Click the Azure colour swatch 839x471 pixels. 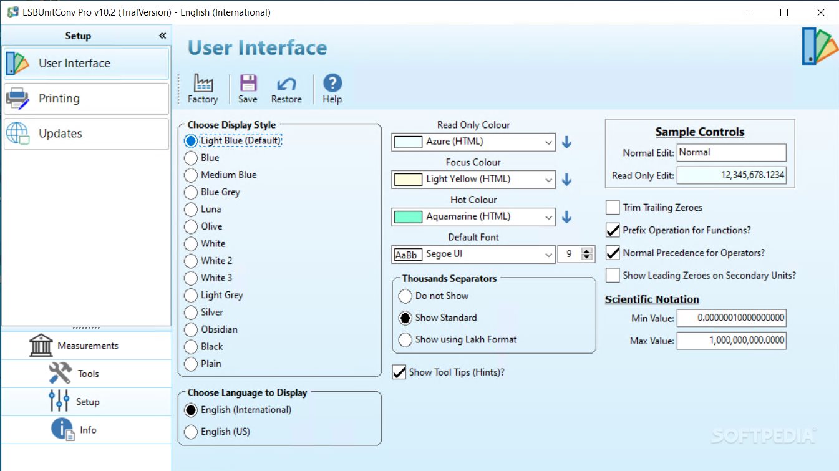click(x=408, y=142)
